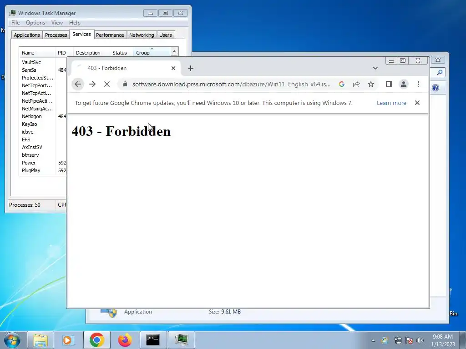Sort services by PID column

click(x=64, y=53)
